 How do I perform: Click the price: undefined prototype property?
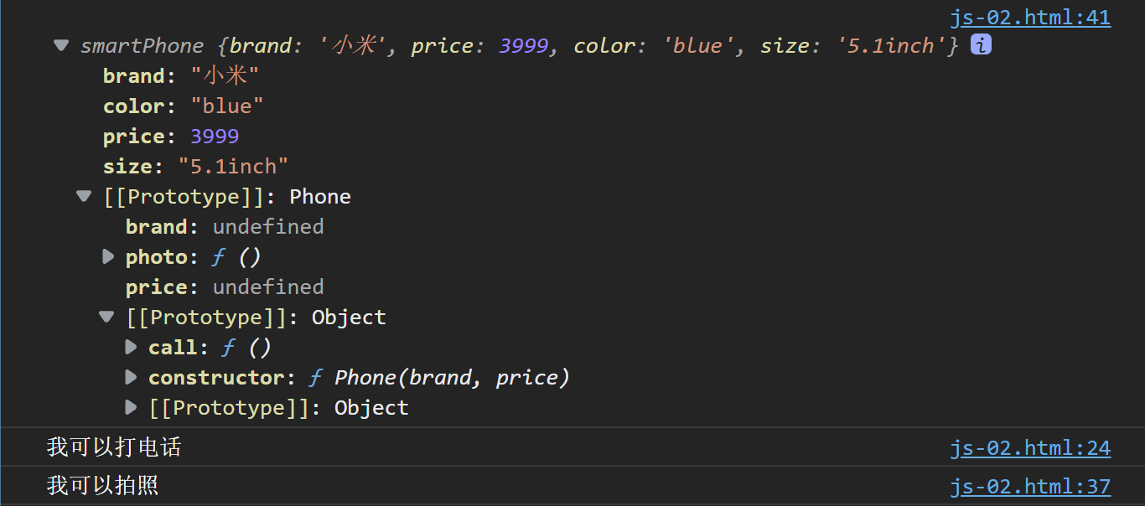(224, 287)
